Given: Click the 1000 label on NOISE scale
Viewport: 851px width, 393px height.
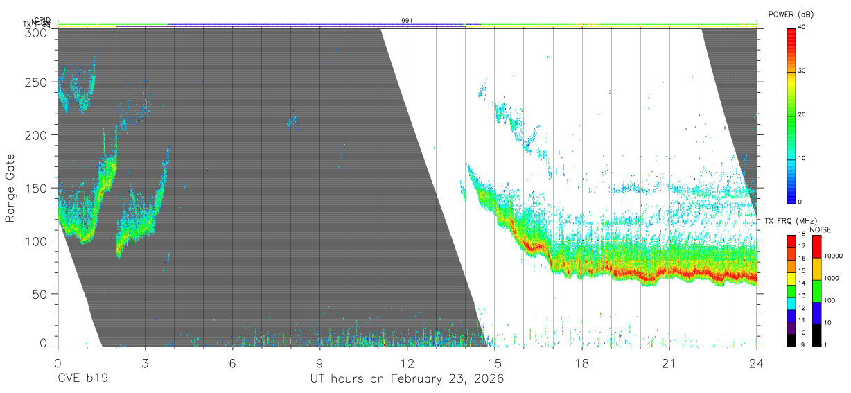Looking at the screenshot, I should click(x=832, y=278).
